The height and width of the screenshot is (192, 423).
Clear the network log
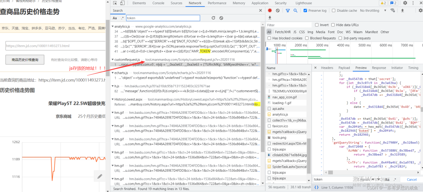click(278, 11)
